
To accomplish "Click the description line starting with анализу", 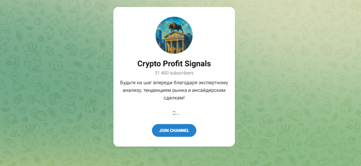I will click(174, 90).
